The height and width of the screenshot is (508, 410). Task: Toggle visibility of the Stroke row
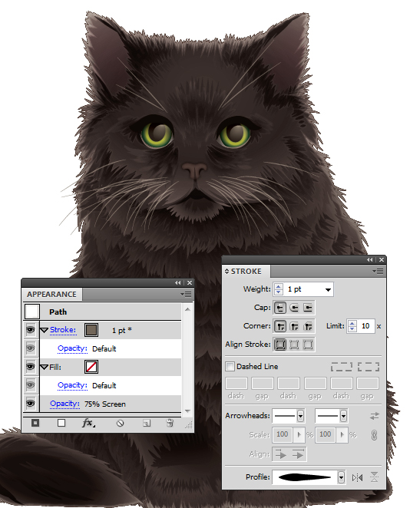tap(31, 330)
